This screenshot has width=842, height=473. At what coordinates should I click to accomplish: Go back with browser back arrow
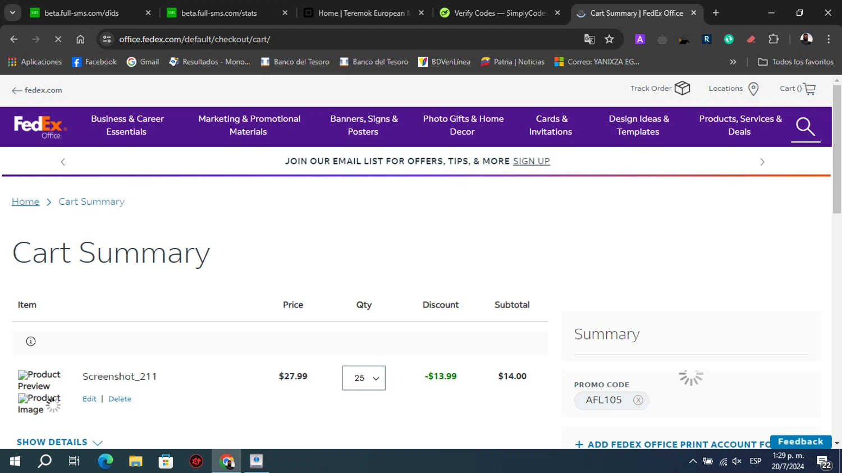pos(14,39)
